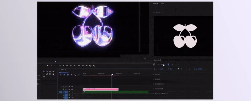
Task: Click the Edit panel timecode value
Action: point(198,69)
